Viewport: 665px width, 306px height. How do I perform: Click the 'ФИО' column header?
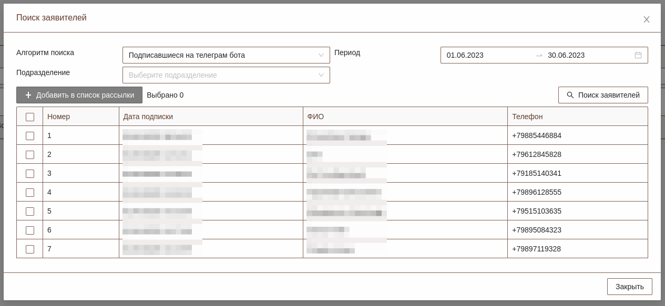click(x=315, y=117)
